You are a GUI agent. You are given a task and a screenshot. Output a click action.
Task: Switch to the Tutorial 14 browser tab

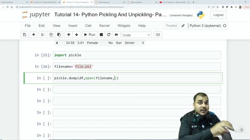click(x=77, y=2)
